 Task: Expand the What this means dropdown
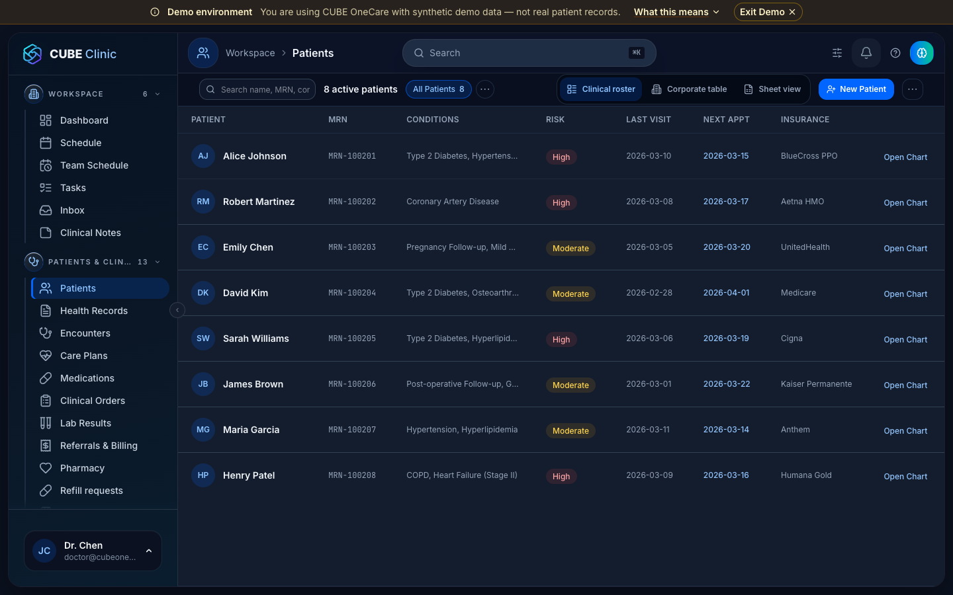pyautogui.click(x=676, y=12)
